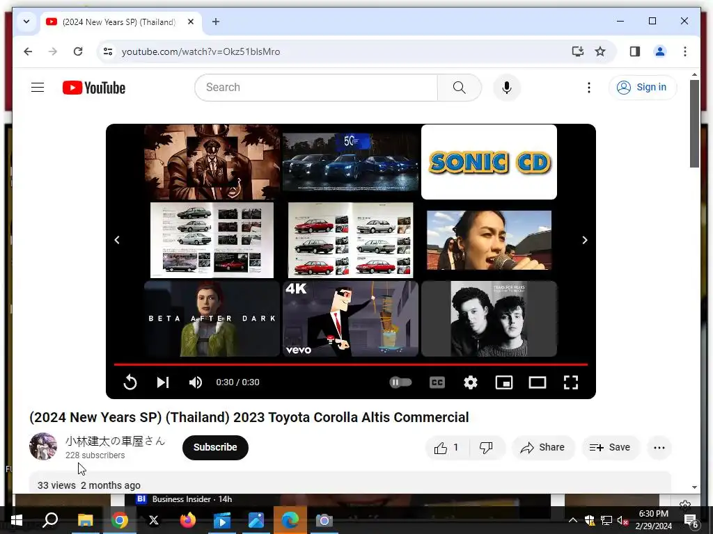Click the address bar URL
This screenshot has width=713, height=534.
(201, 51)
